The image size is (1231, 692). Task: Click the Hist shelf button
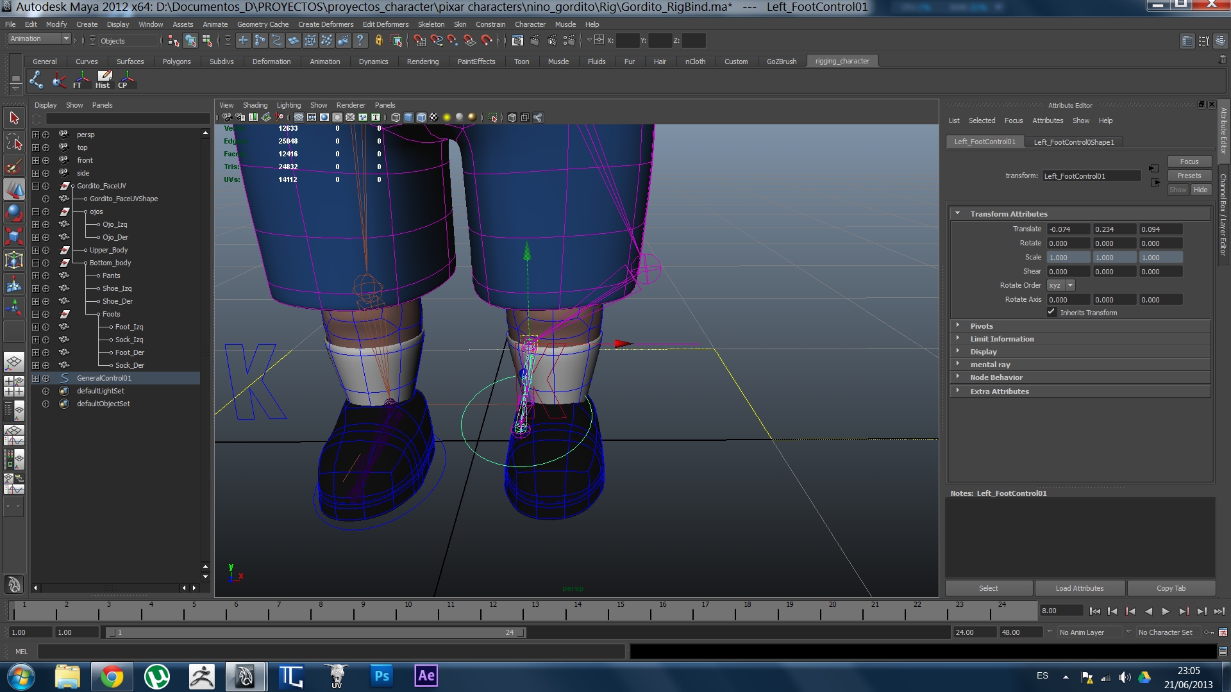point(103,79)
